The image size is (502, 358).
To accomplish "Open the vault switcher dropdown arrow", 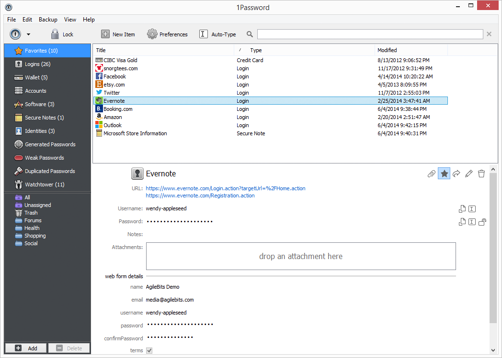I will click(29, 34).
